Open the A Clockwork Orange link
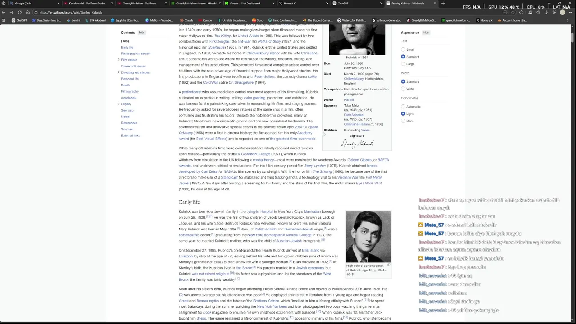Screen dimensions: 576x324 254,154
